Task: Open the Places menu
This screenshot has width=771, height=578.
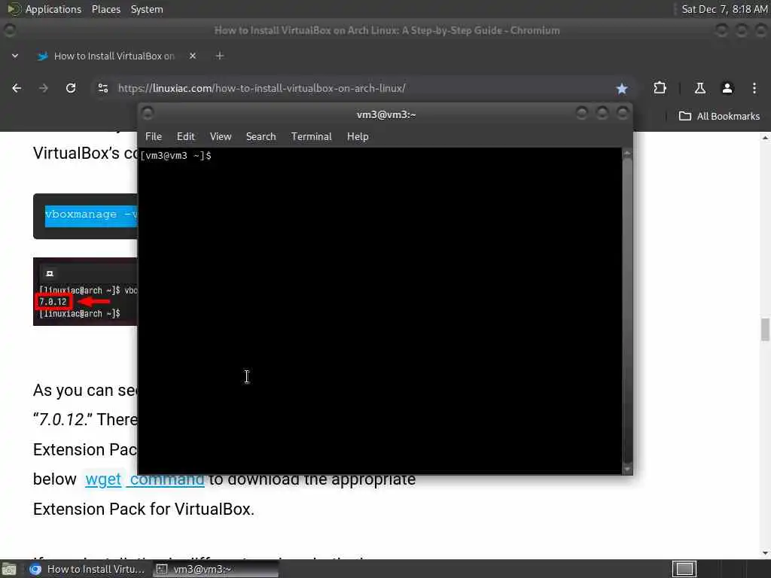Action: coord(105,9)
